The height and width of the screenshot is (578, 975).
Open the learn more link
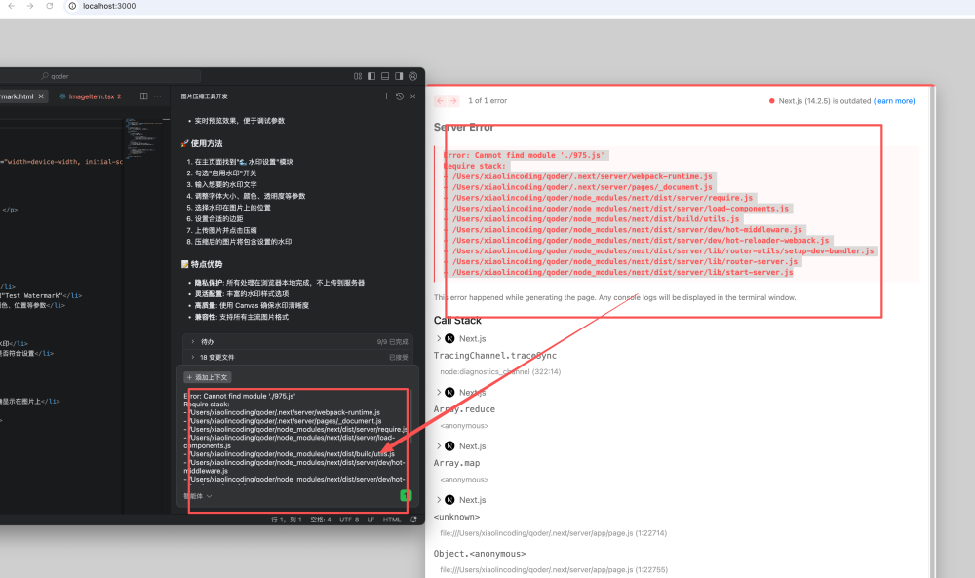(x=894, y=101)
